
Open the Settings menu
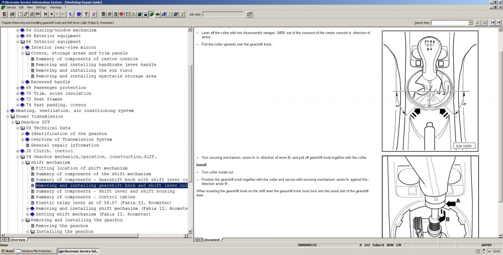click(41, 7)
